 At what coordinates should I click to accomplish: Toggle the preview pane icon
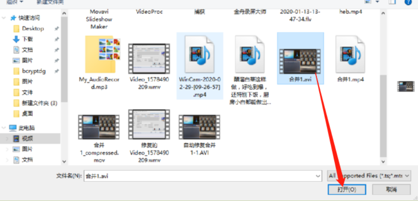392,2
